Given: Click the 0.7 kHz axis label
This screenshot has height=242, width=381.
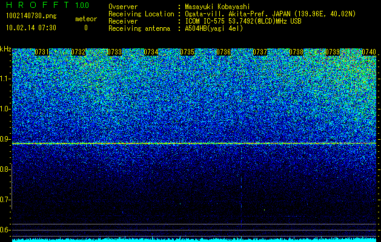Looking at the screenshot, I should (x=5, y=200).
